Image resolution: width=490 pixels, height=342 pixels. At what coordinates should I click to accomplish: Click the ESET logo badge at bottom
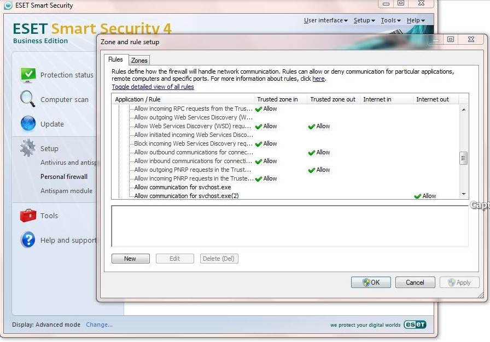(x=415, y=325)
